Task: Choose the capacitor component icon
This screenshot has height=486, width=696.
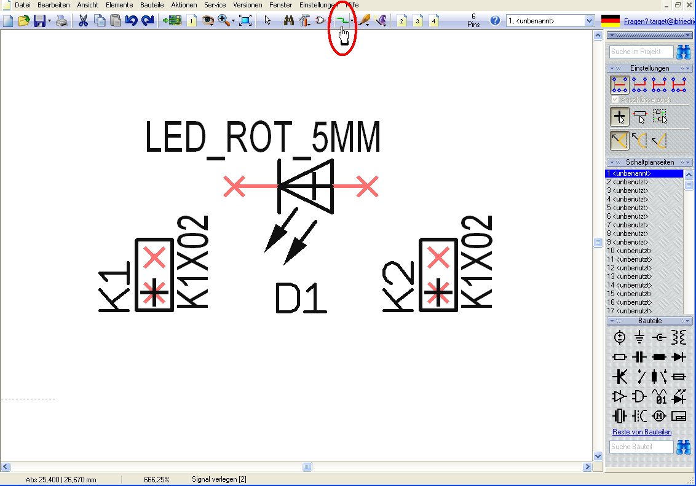Action: click(639, 356)
